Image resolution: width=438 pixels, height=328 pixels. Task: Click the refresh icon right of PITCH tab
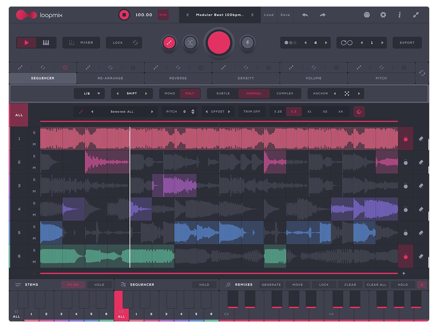tap(422, 73)
